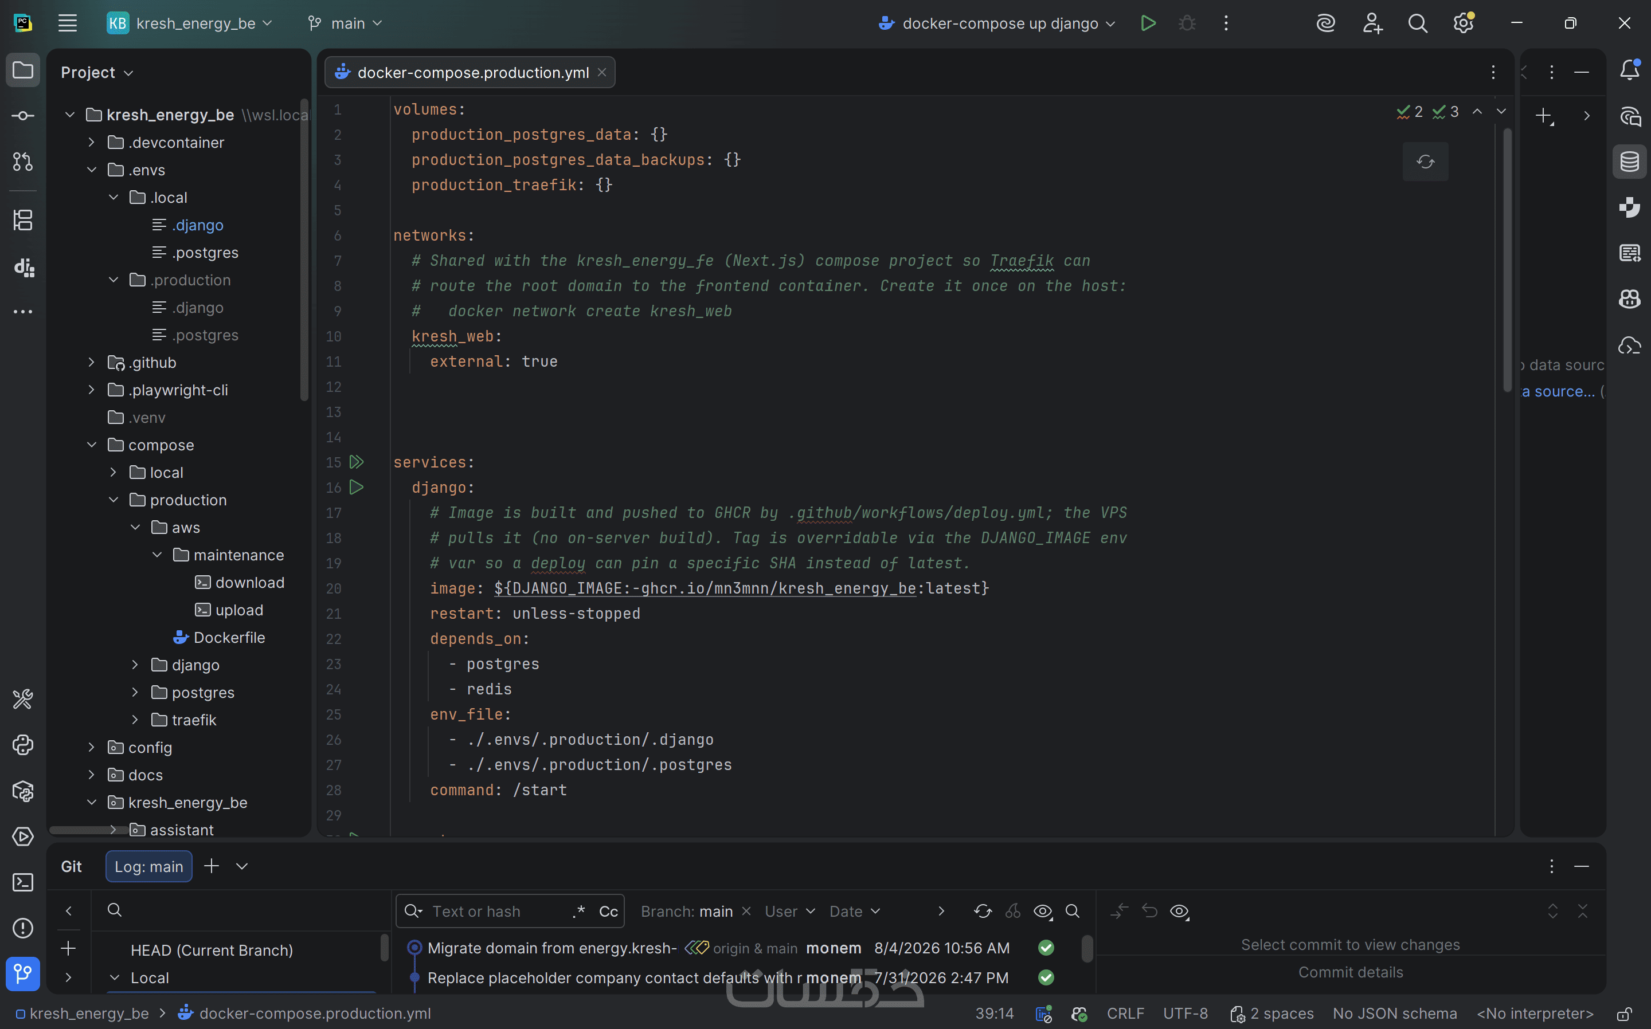This screenshot has height=1029, width=1651.
Task: Toggle match case Cc in Git search
Action: point(608,912)
